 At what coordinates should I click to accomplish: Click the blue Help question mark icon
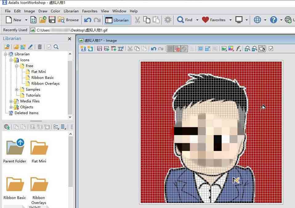(273, 20)
